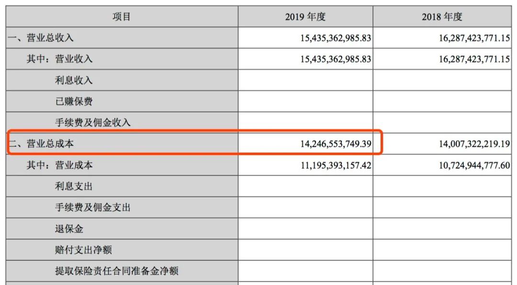
Task: Click the 其中：营业收入 row label
Action: 59,59
